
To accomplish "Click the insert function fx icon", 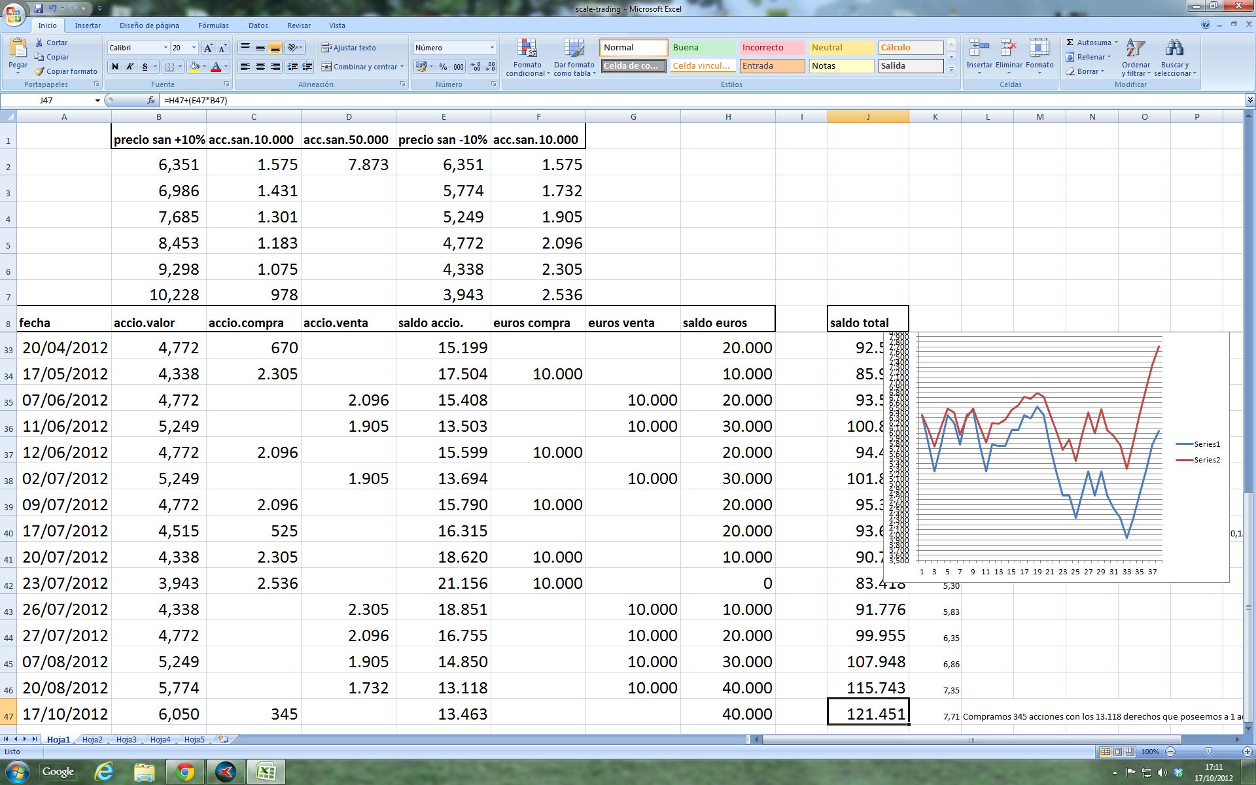I will pos(151,100).
